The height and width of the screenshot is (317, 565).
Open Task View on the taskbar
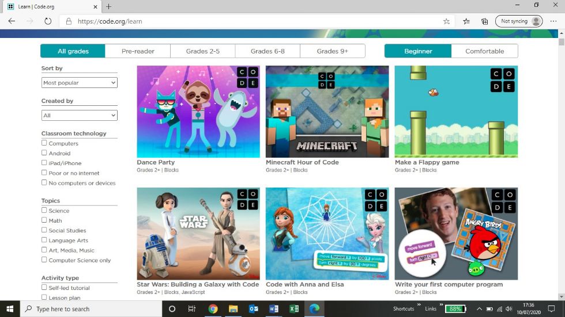(x=191, y=309)
